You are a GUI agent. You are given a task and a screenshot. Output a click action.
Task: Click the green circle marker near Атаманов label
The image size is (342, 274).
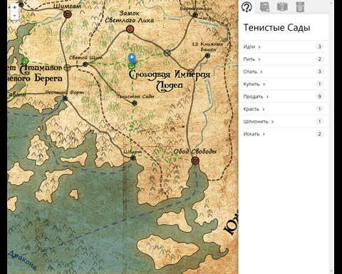25,61
